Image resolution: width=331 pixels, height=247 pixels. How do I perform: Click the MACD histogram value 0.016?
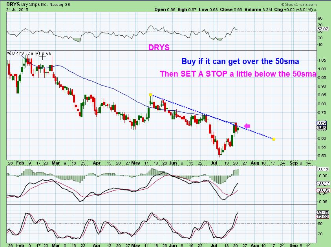coord(323,169)
